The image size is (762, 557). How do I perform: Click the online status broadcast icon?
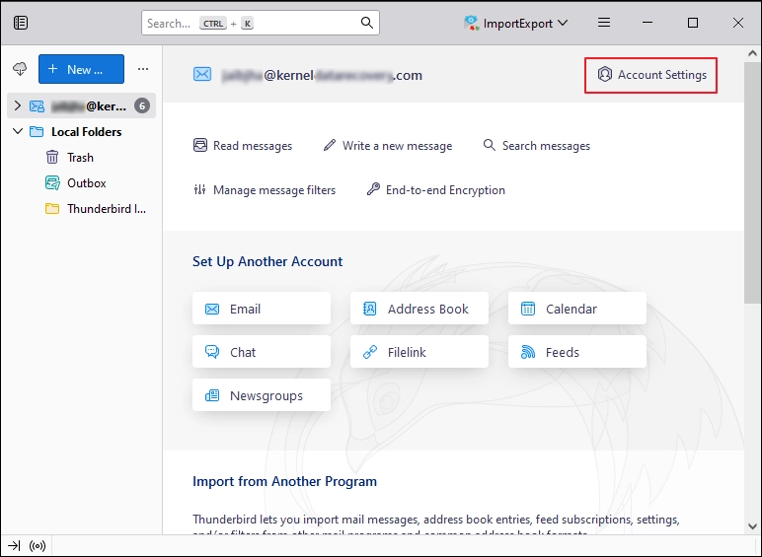click(38, 546)
